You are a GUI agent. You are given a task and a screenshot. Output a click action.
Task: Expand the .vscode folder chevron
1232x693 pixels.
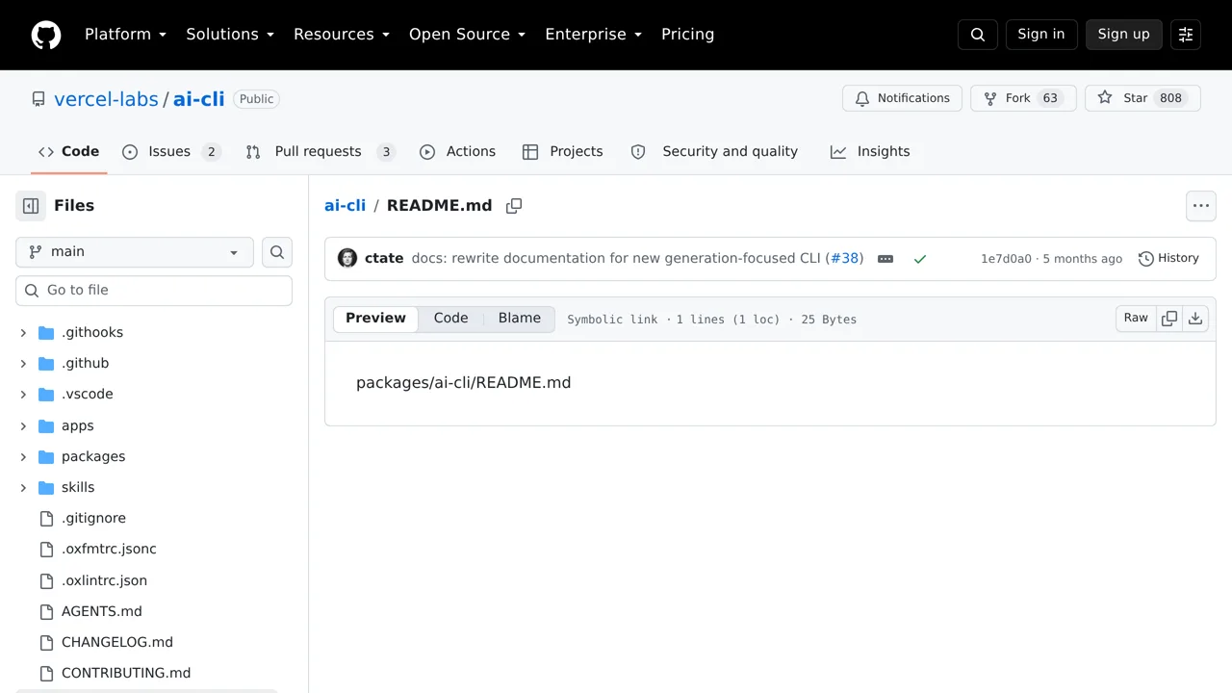[x=23, y=395]
